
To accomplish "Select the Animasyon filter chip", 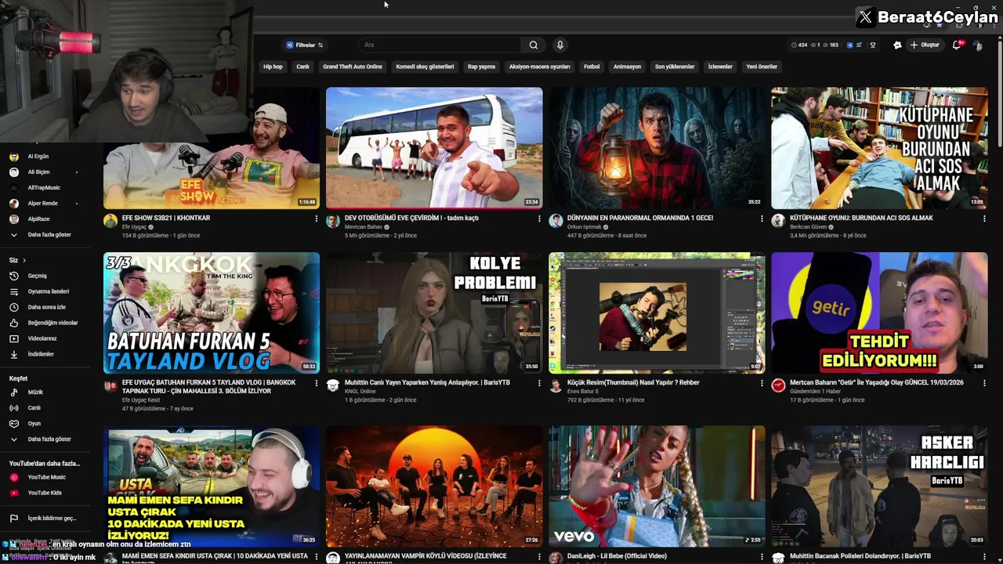I will (627, 67).
